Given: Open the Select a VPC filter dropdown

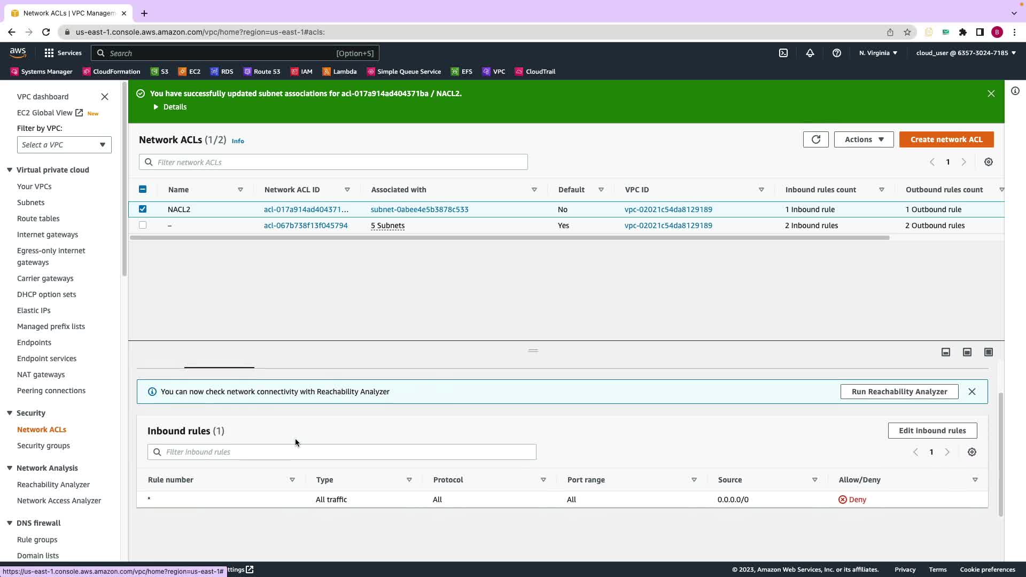Looking at the screenshot, I should pyautogui.click(x=64, y=145).
